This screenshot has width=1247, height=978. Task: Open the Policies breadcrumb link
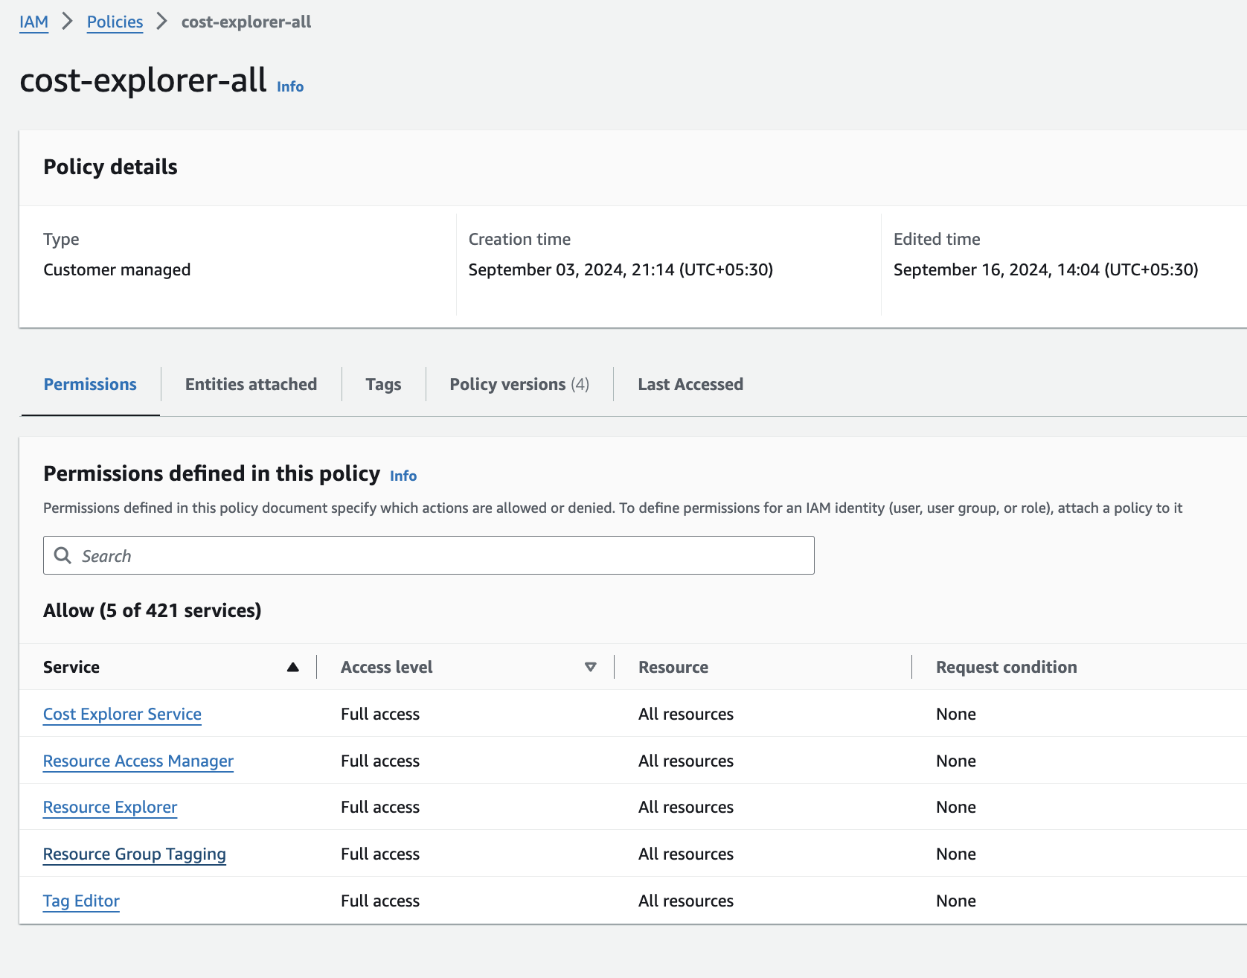click(114, 22)
